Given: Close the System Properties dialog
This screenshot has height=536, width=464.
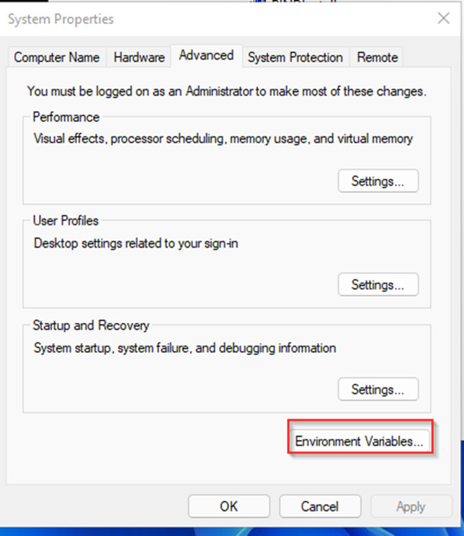Looking at the screenshot, I should coord(444,18).
